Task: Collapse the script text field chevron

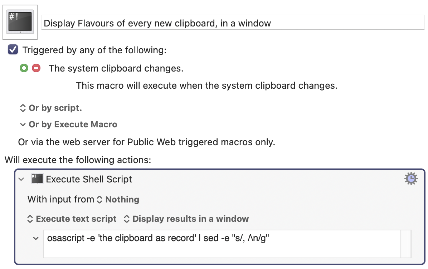Action: point(36,238)
